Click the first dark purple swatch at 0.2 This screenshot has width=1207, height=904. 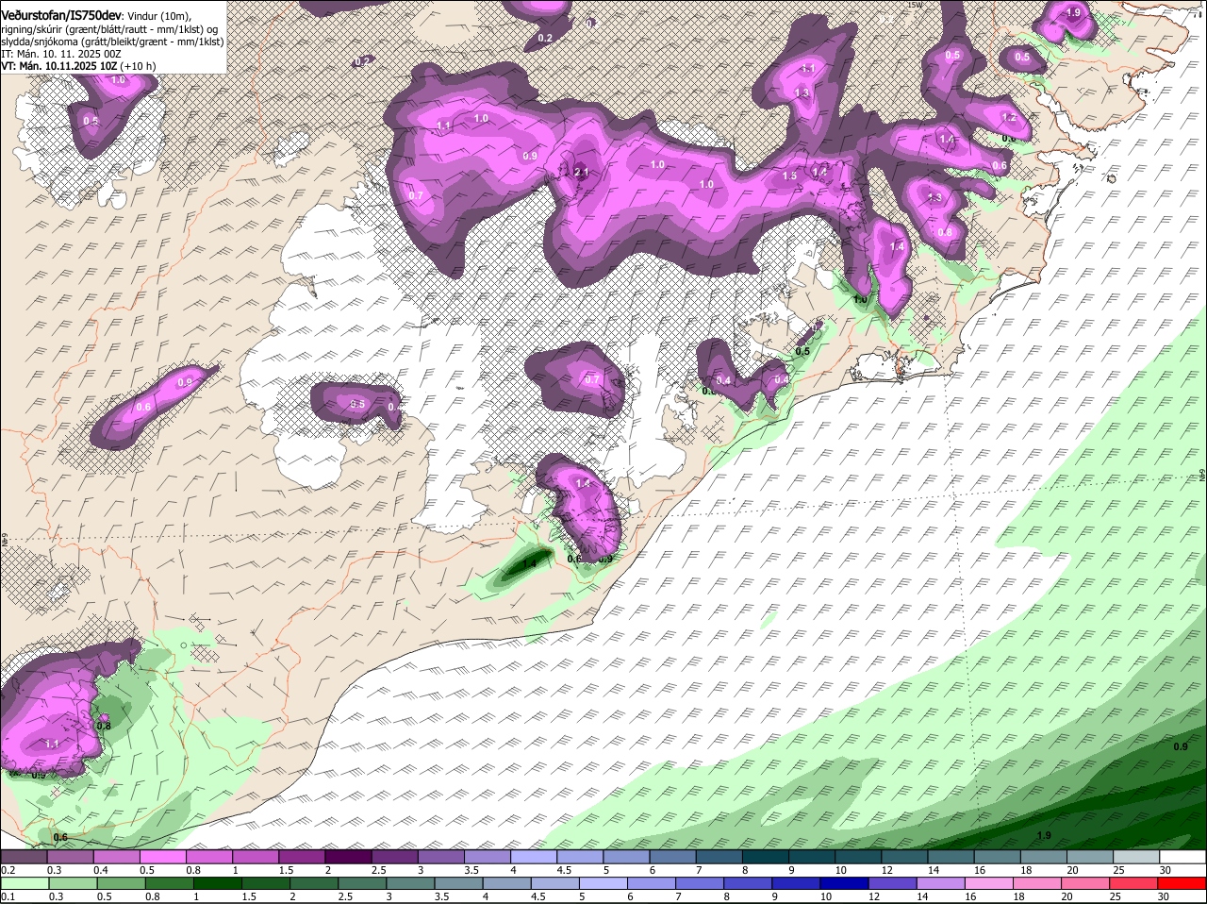[24, 858]
